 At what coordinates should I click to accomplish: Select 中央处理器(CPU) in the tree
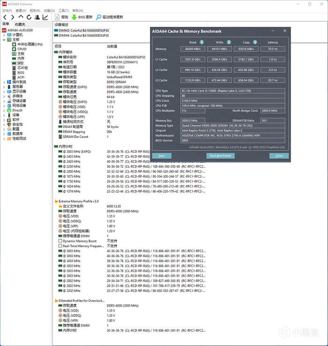pyautogui.click(x=27, y=44)
